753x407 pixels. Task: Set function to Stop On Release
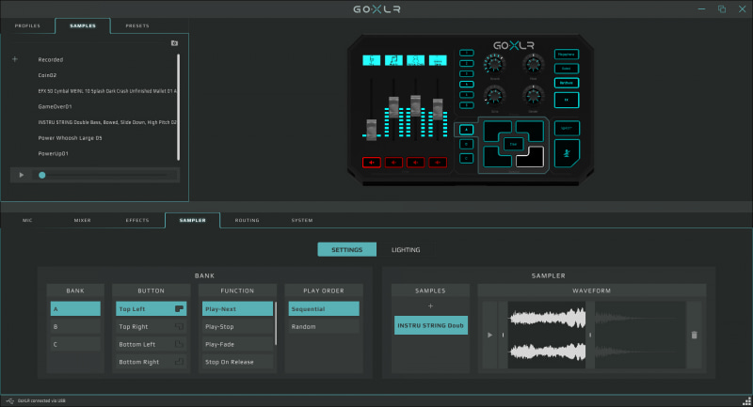point(237,362)
